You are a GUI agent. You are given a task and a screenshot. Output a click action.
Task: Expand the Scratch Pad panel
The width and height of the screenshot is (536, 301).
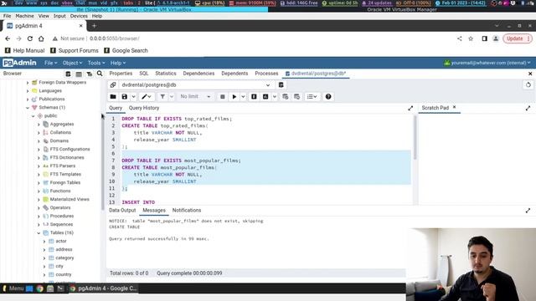click(528, 108)
